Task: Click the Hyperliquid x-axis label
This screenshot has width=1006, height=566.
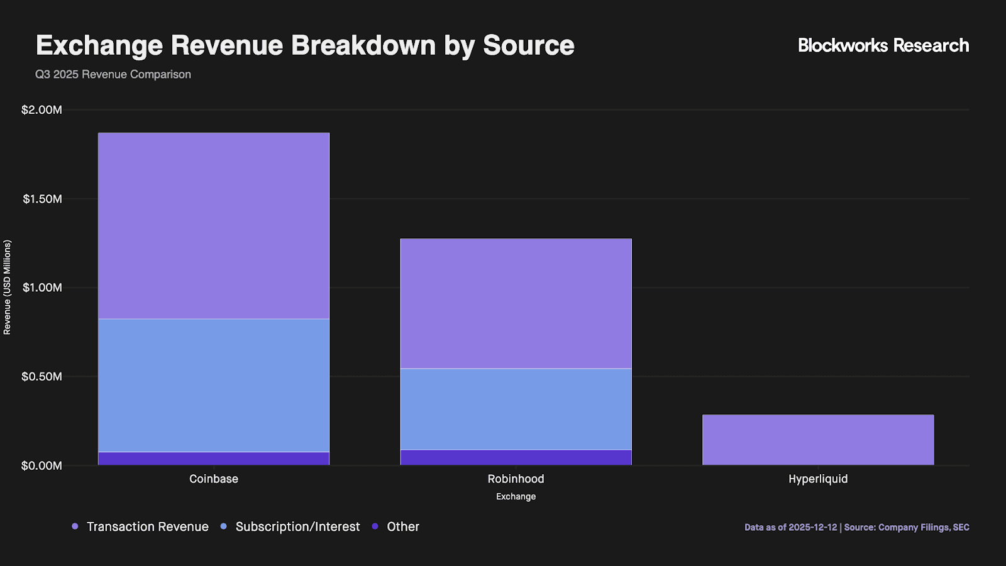Action: point(818,479)
